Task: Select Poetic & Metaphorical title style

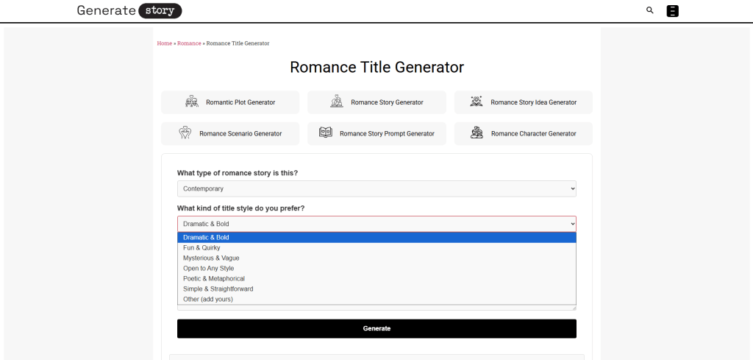Action: (213, 279)
